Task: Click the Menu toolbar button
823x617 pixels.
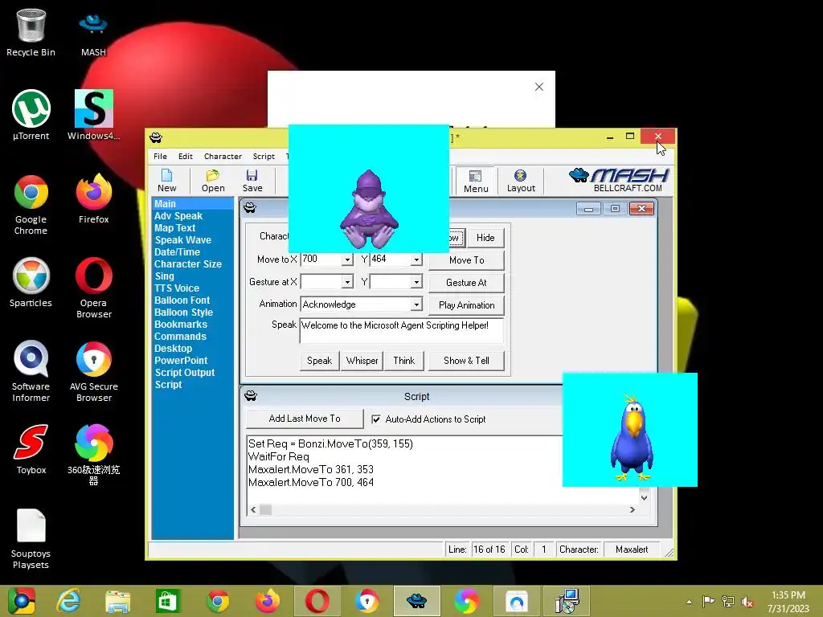Action: (x=476, y=181)
